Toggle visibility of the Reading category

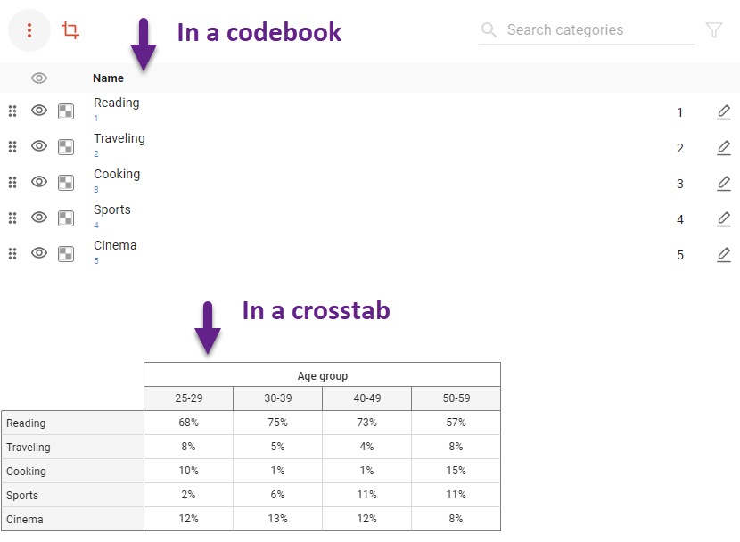coord(39,111)
